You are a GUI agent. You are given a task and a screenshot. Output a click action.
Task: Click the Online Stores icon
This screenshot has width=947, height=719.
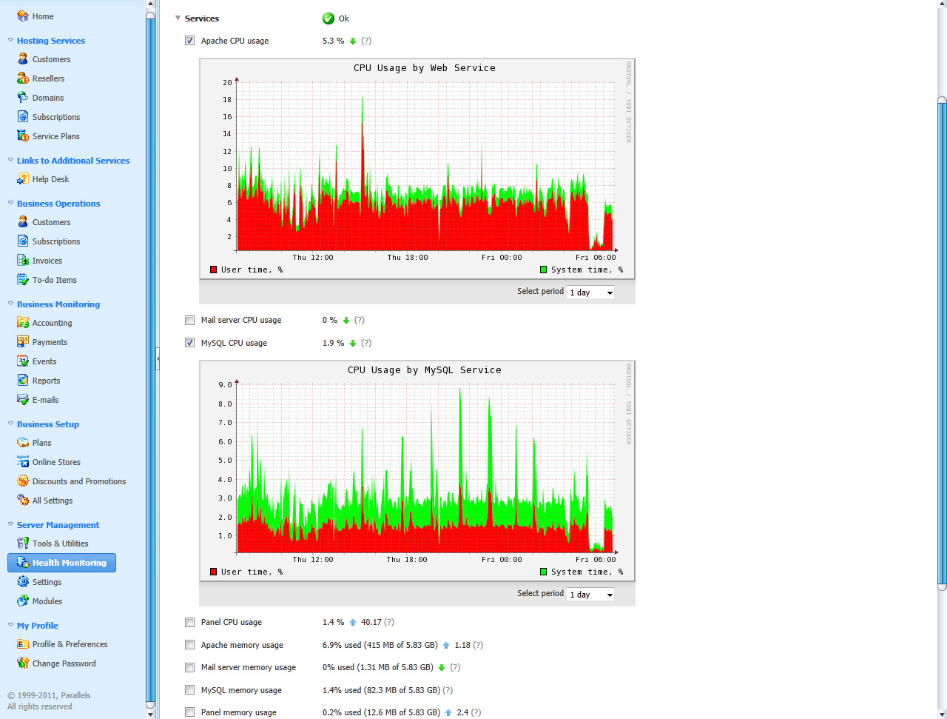tap(23, 462)
